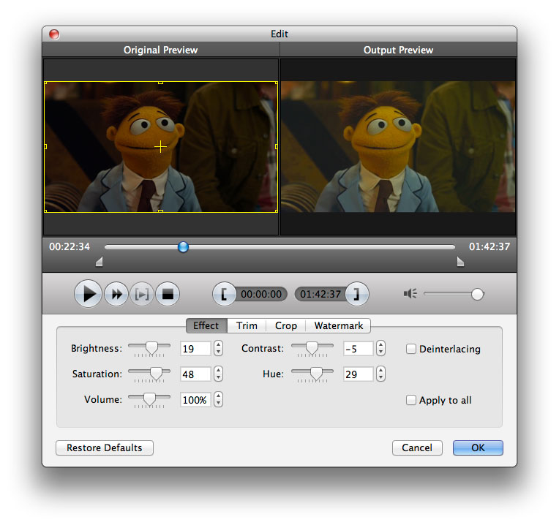Click the Brightness value stepper
559x525 pixels.
218,349
